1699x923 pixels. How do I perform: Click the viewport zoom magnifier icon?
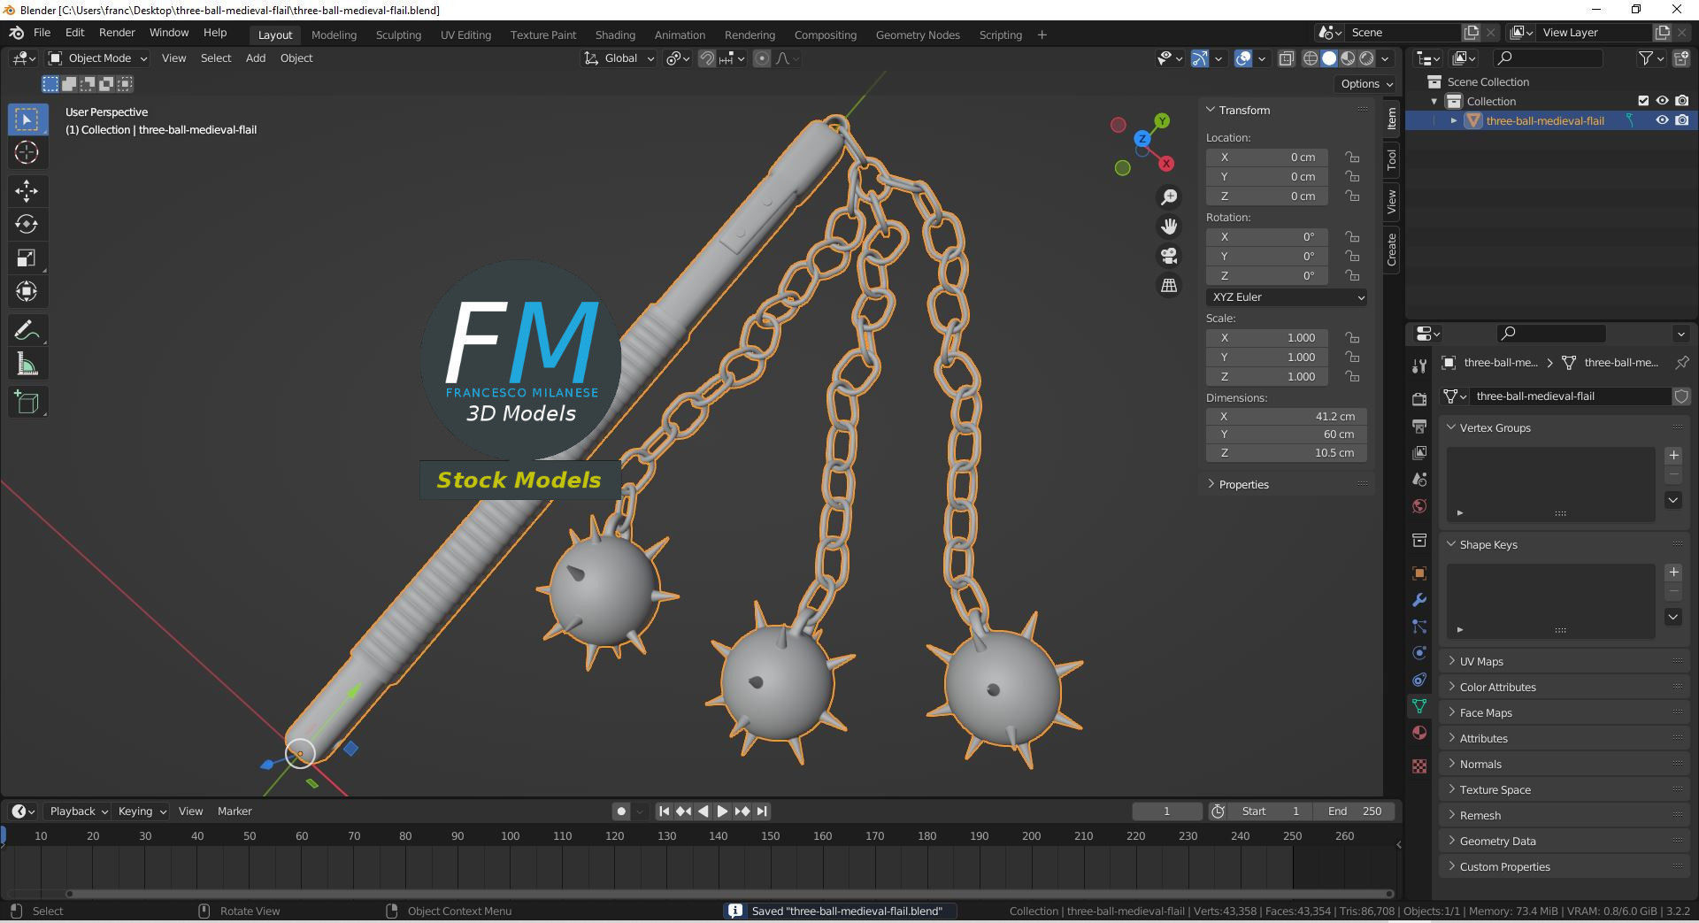1169,197
